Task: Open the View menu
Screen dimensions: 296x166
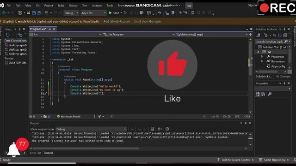Action: tap(28, 6)
